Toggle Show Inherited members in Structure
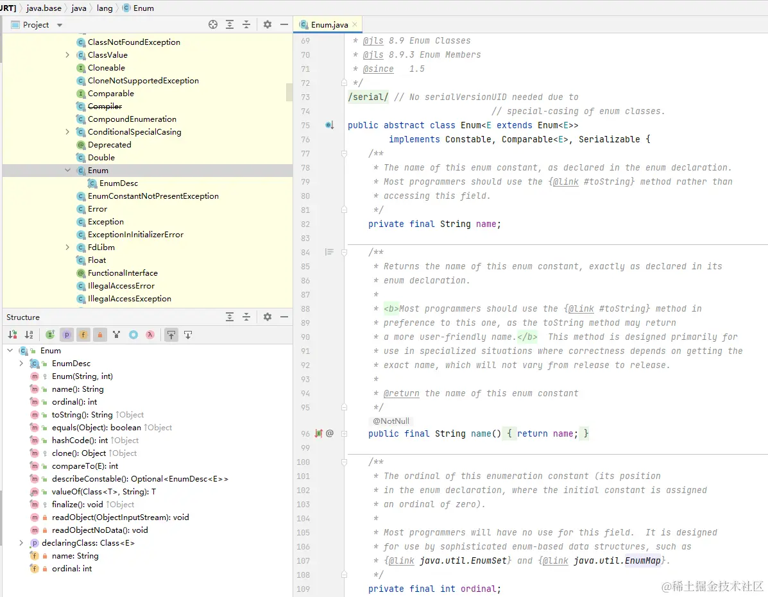 pos(50,335)
